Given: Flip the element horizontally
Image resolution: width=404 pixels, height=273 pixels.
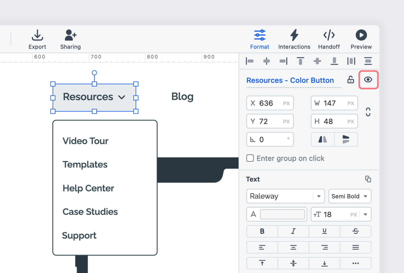Looking at the screenshot, I should [x=323, y=139].
